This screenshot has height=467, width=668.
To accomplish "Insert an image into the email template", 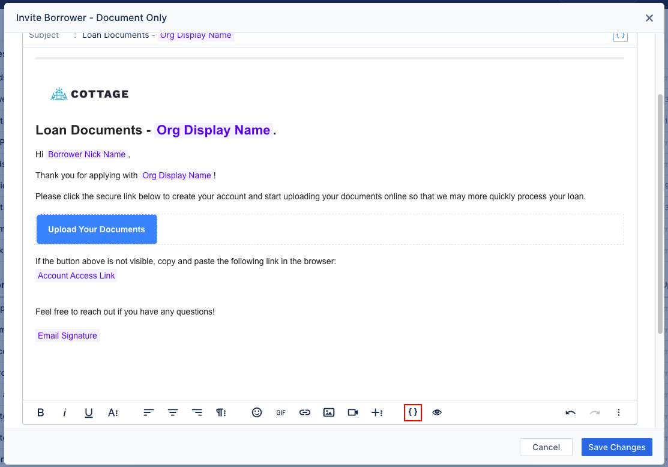I will pyautogui.click(x=328, y=412).
